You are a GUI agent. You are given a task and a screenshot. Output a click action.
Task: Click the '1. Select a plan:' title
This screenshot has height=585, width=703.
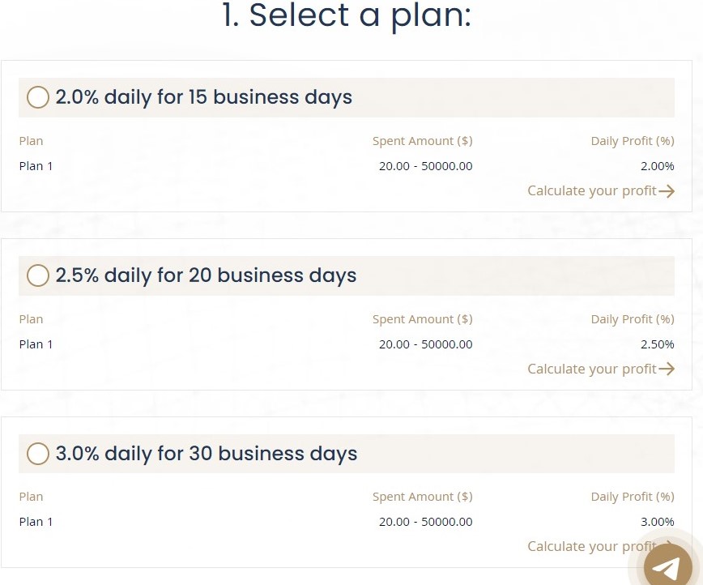347,15
